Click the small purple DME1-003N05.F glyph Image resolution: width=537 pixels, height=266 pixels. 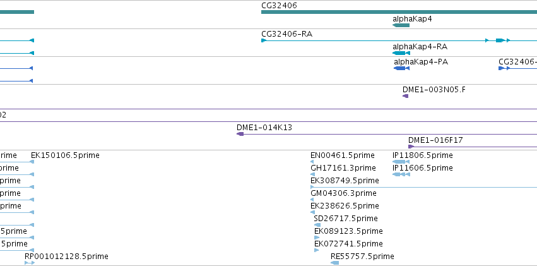(406, 96)
